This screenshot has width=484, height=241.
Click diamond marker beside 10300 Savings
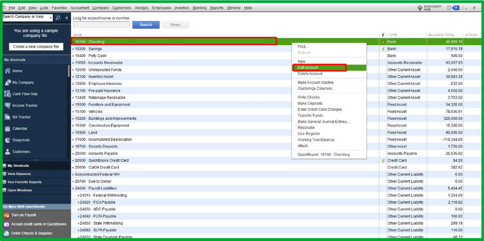(x=73, y=49)
